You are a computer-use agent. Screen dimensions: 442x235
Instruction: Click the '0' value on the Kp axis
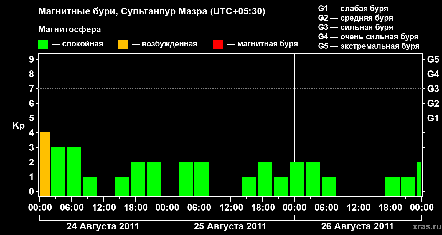32,192
